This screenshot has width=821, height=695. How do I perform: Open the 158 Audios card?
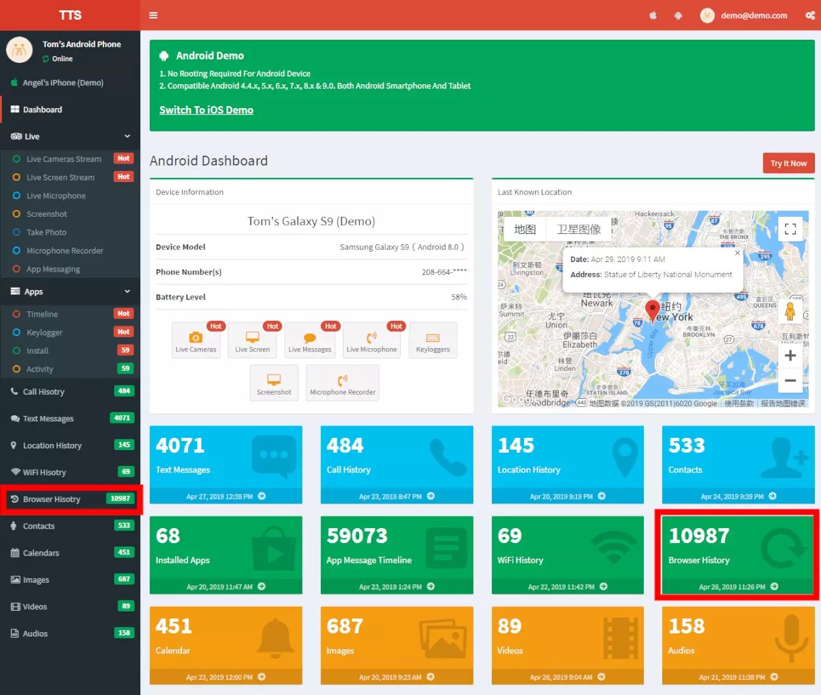point(738,645)
